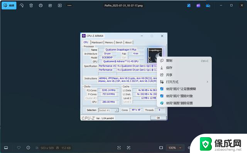
Task: Start slideshow with the play-frame icon
Action: point(60,5)
